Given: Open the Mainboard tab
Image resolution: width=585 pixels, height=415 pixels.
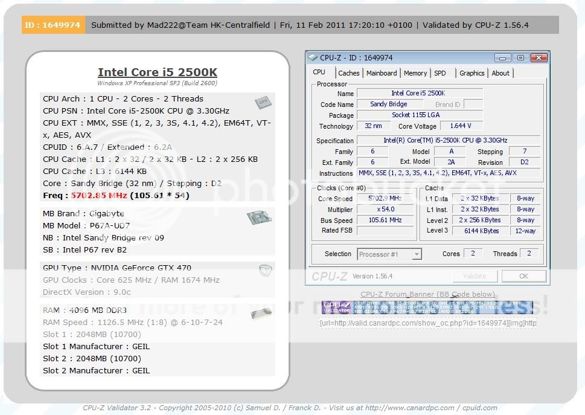Looking at the screenshot, I should pos(382,73).
